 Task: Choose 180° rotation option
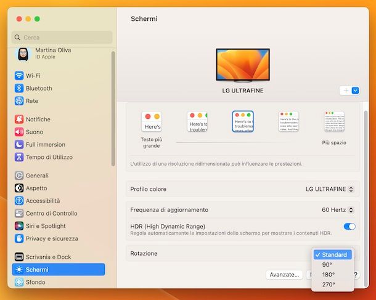333,275
